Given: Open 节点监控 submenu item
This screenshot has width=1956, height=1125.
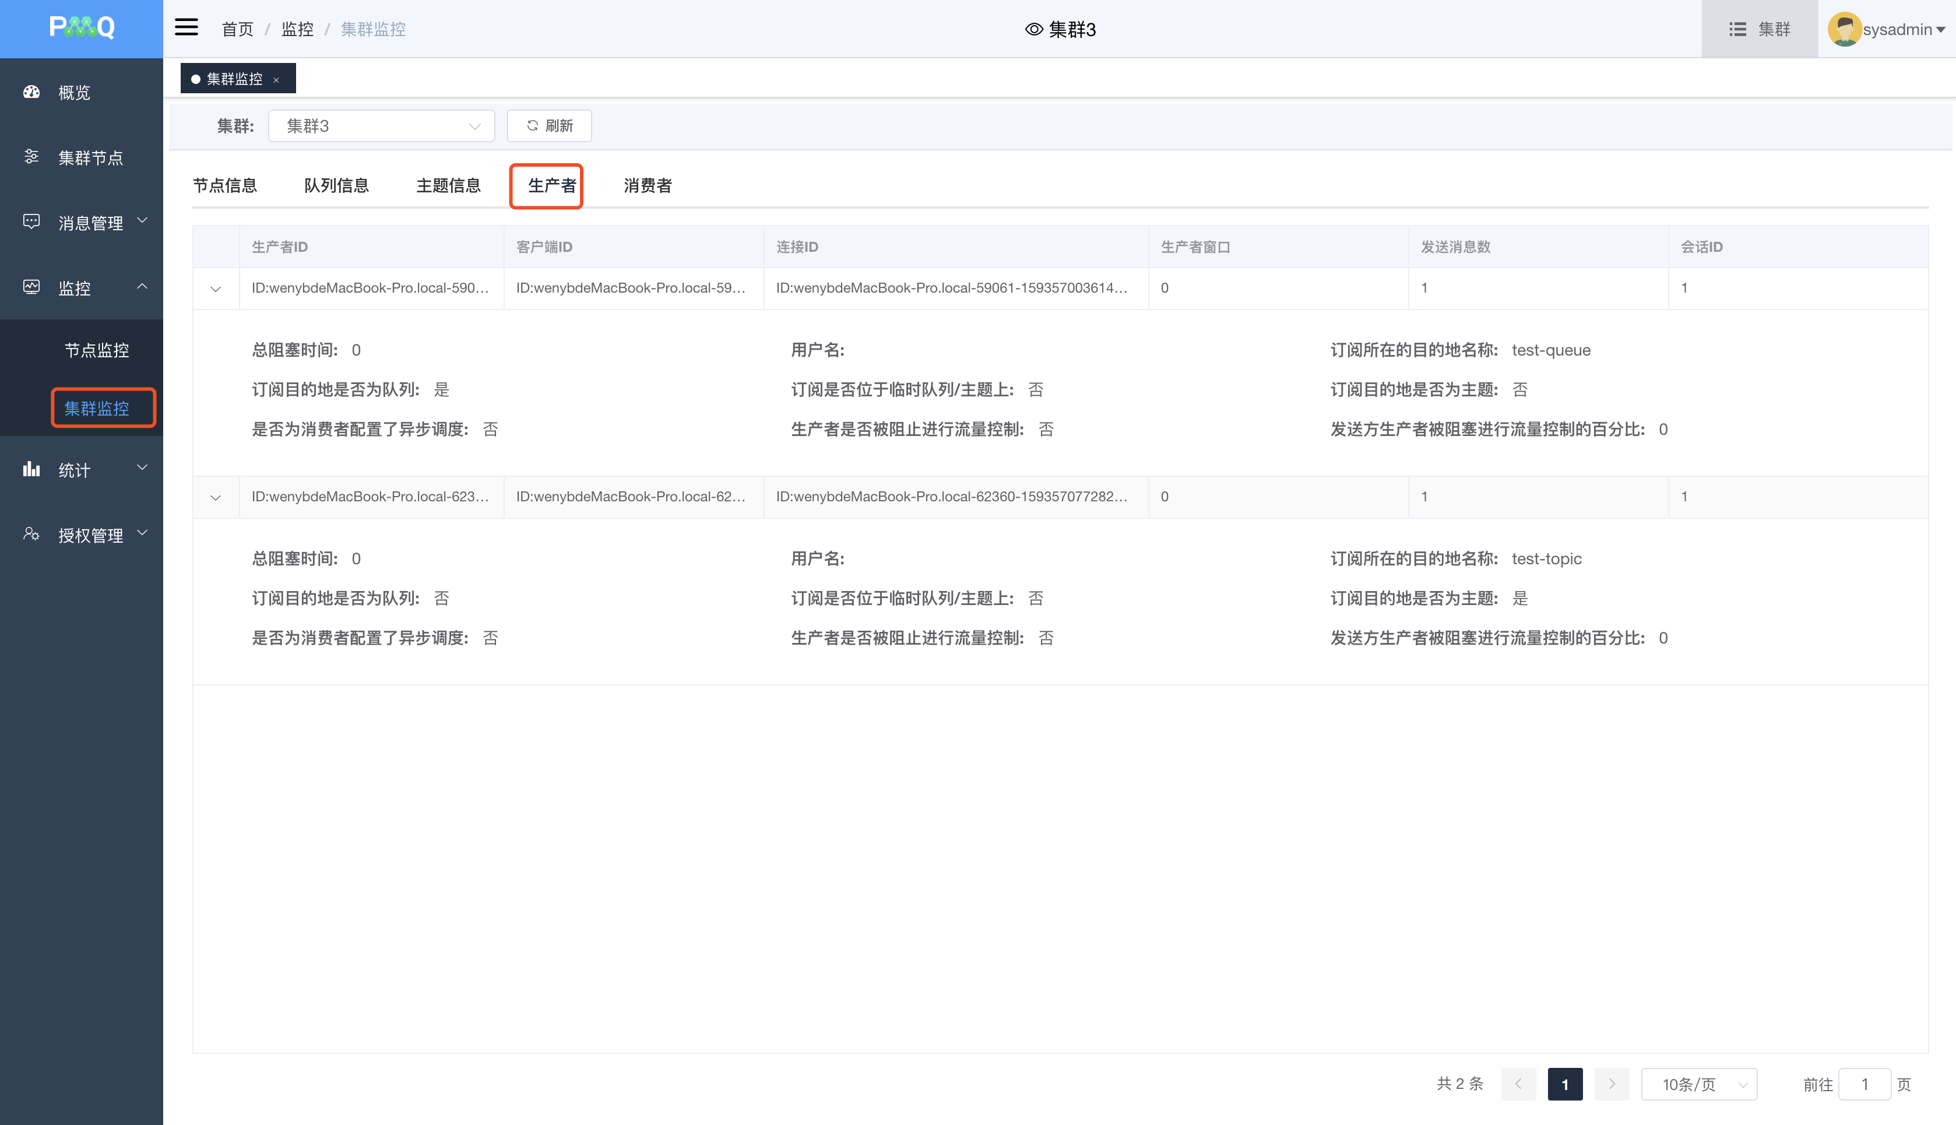Looking at the screenshot, I should click(x=97, y=350).
